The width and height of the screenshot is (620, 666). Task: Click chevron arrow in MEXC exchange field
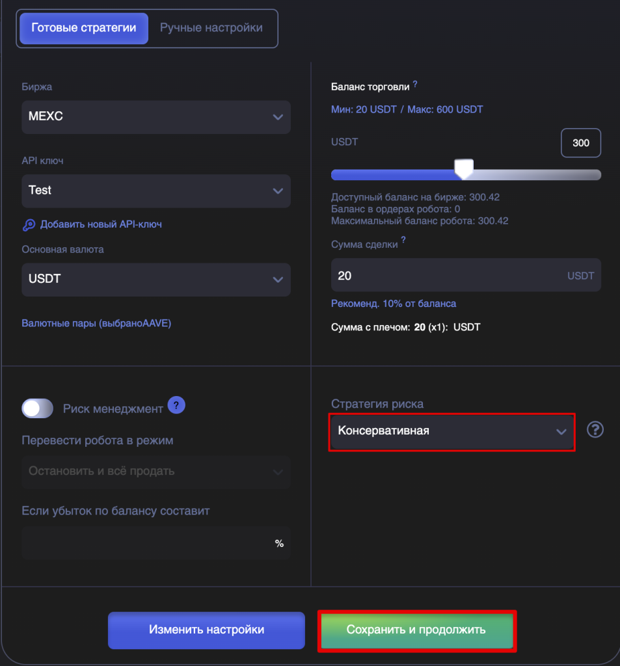(278, 117)
